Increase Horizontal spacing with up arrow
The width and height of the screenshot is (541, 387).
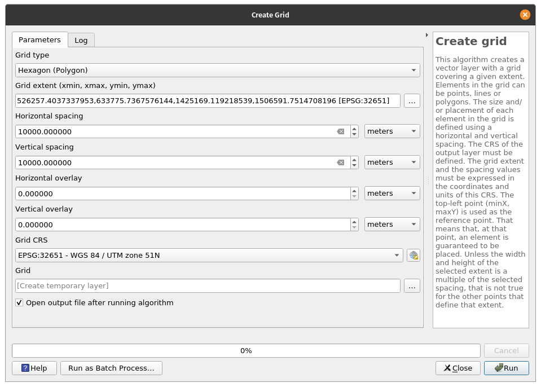(354, 129)
